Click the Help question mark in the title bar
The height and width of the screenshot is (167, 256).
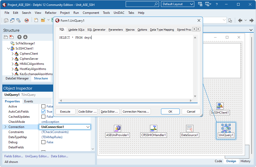tap(217, 4)
